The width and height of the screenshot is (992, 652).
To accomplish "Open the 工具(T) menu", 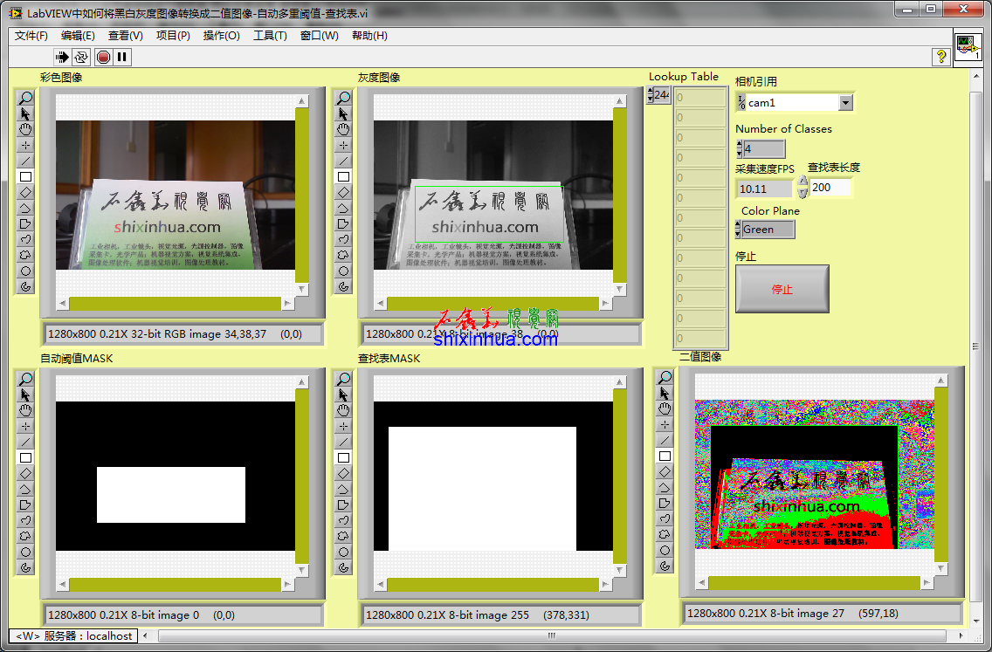I will tap(270, 36).
